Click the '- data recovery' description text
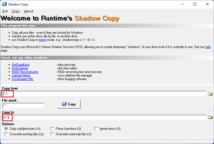Screen dimensions: 214x144 coord(66,65)
